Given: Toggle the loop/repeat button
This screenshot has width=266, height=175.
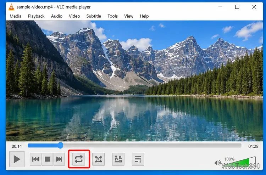Looking at the screenshot, I should [x=79, y=159].
